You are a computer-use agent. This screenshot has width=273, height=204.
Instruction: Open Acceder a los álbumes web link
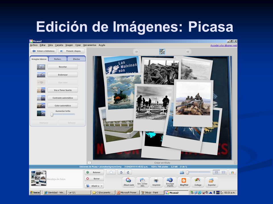[x=224, y=45]
